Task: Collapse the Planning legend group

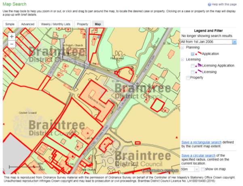Action: pos(183,47)
